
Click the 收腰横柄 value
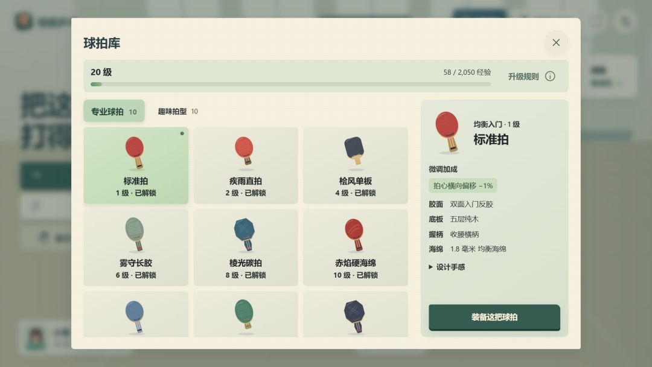pyautogui.click(x=464, y=234)
